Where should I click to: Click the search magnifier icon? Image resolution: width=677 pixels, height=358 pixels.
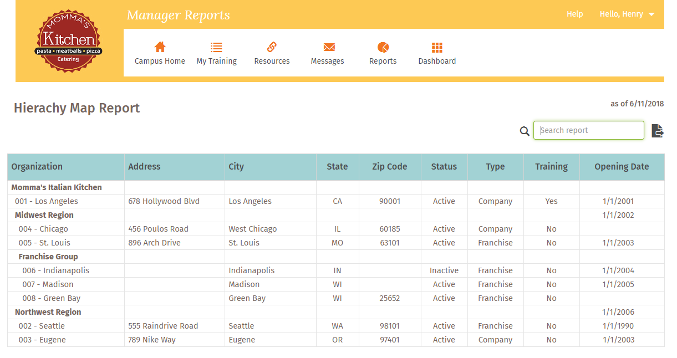524,131
